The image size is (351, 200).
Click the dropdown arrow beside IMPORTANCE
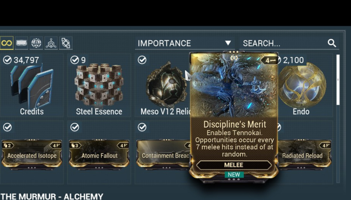point(228,43)
